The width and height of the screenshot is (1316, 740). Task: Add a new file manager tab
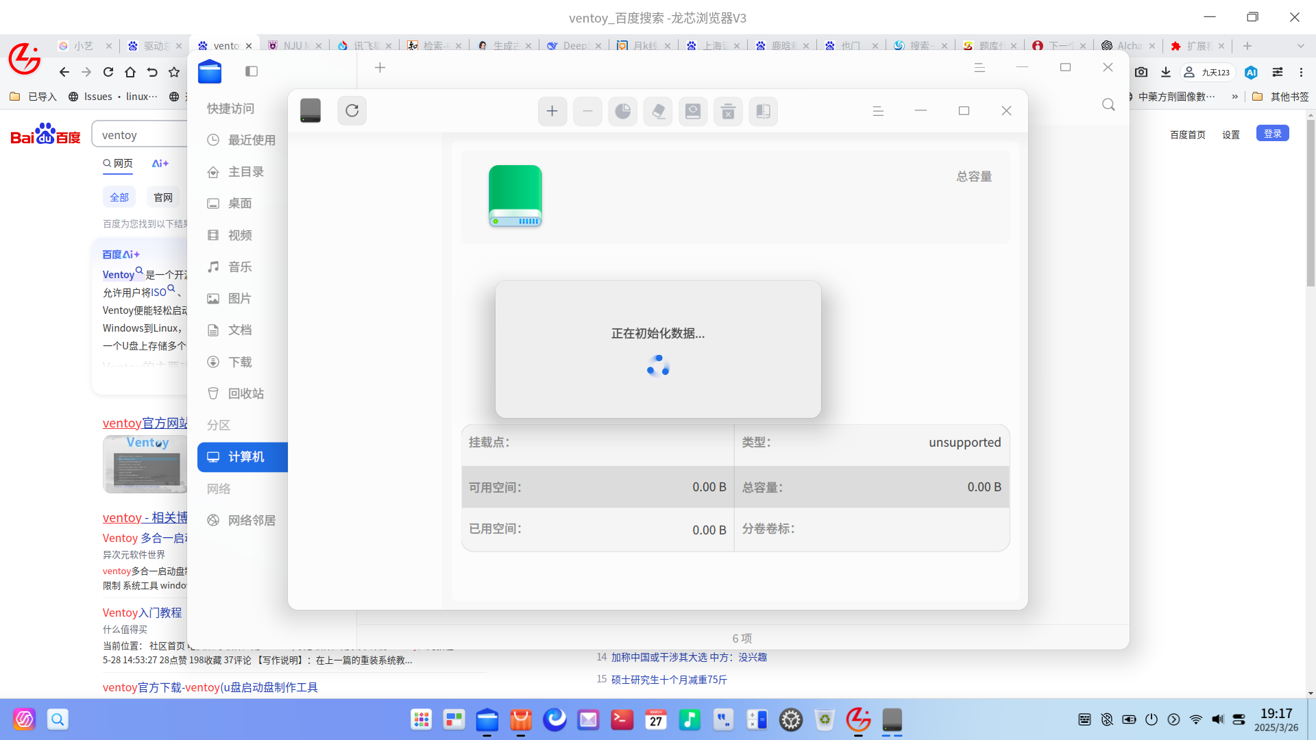pyautogui.click(x=380, y=67)
